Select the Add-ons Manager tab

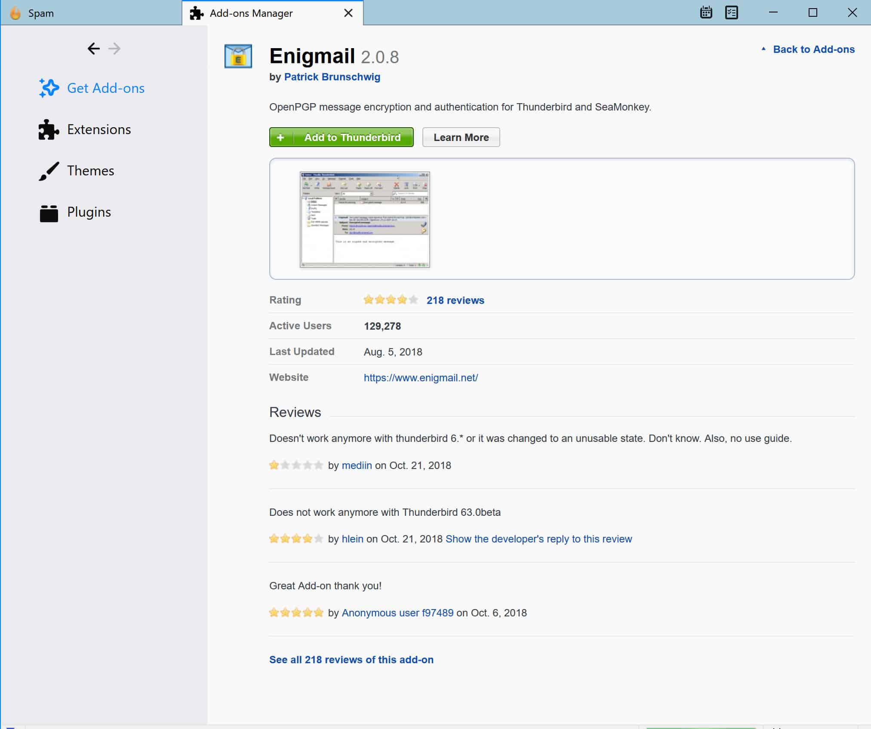pos(273,13)
